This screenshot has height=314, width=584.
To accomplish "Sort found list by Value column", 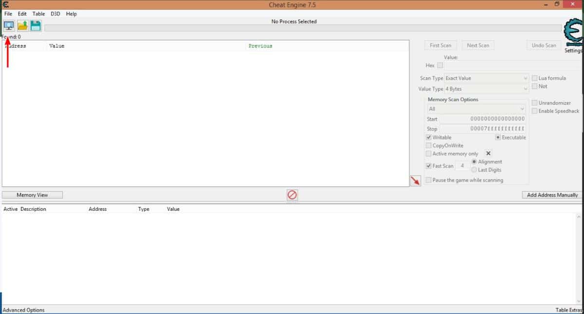I will [x=146, y=46].
